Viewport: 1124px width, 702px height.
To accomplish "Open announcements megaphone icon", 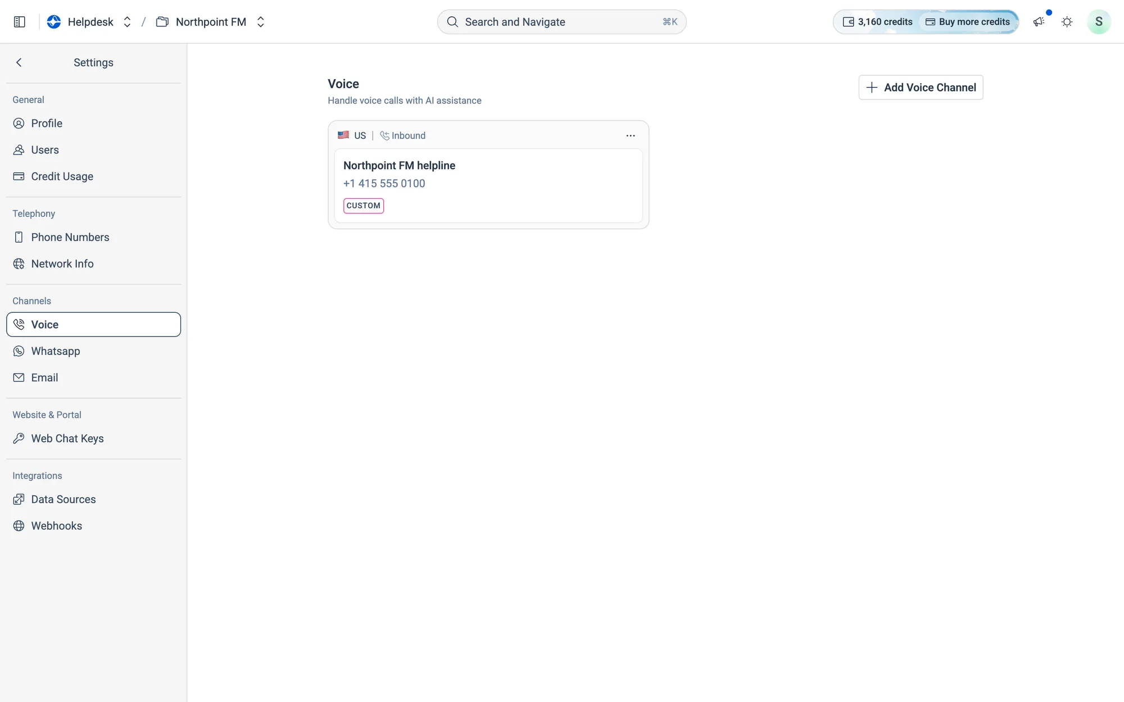I will 1039,22.
